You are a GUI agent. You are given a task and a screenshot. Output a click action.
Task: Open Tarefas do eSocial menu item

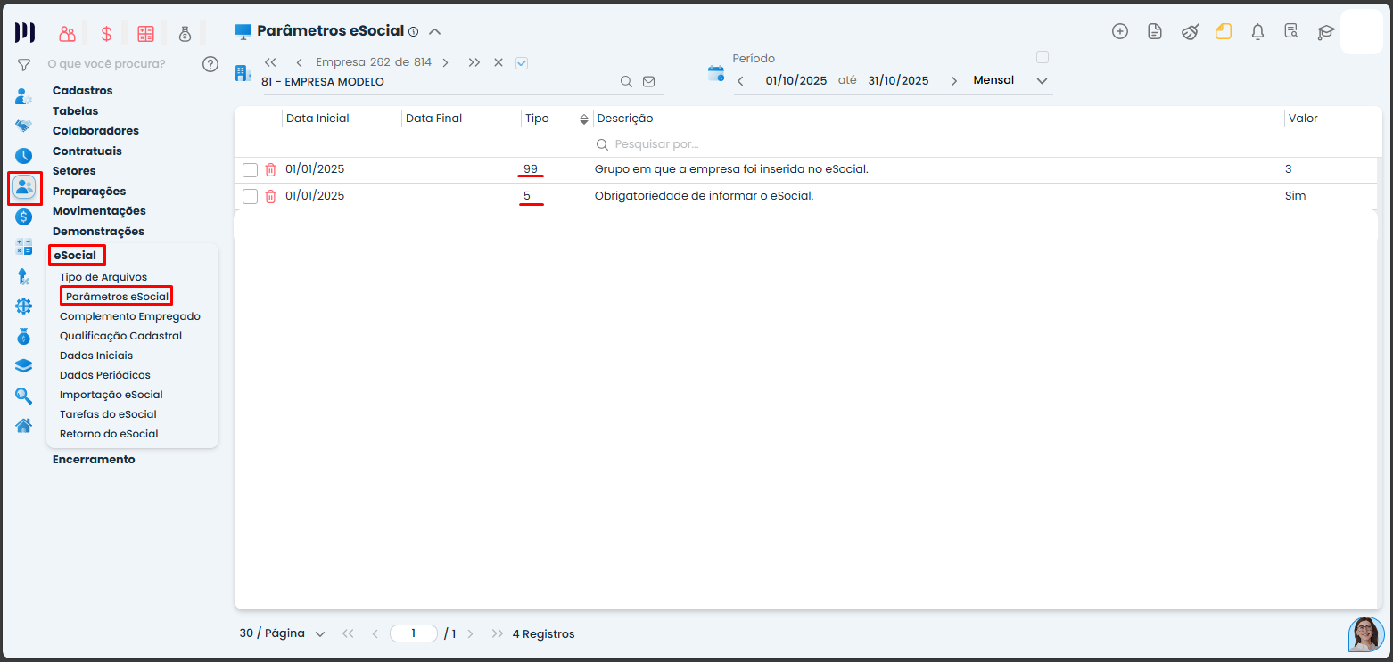108,414
